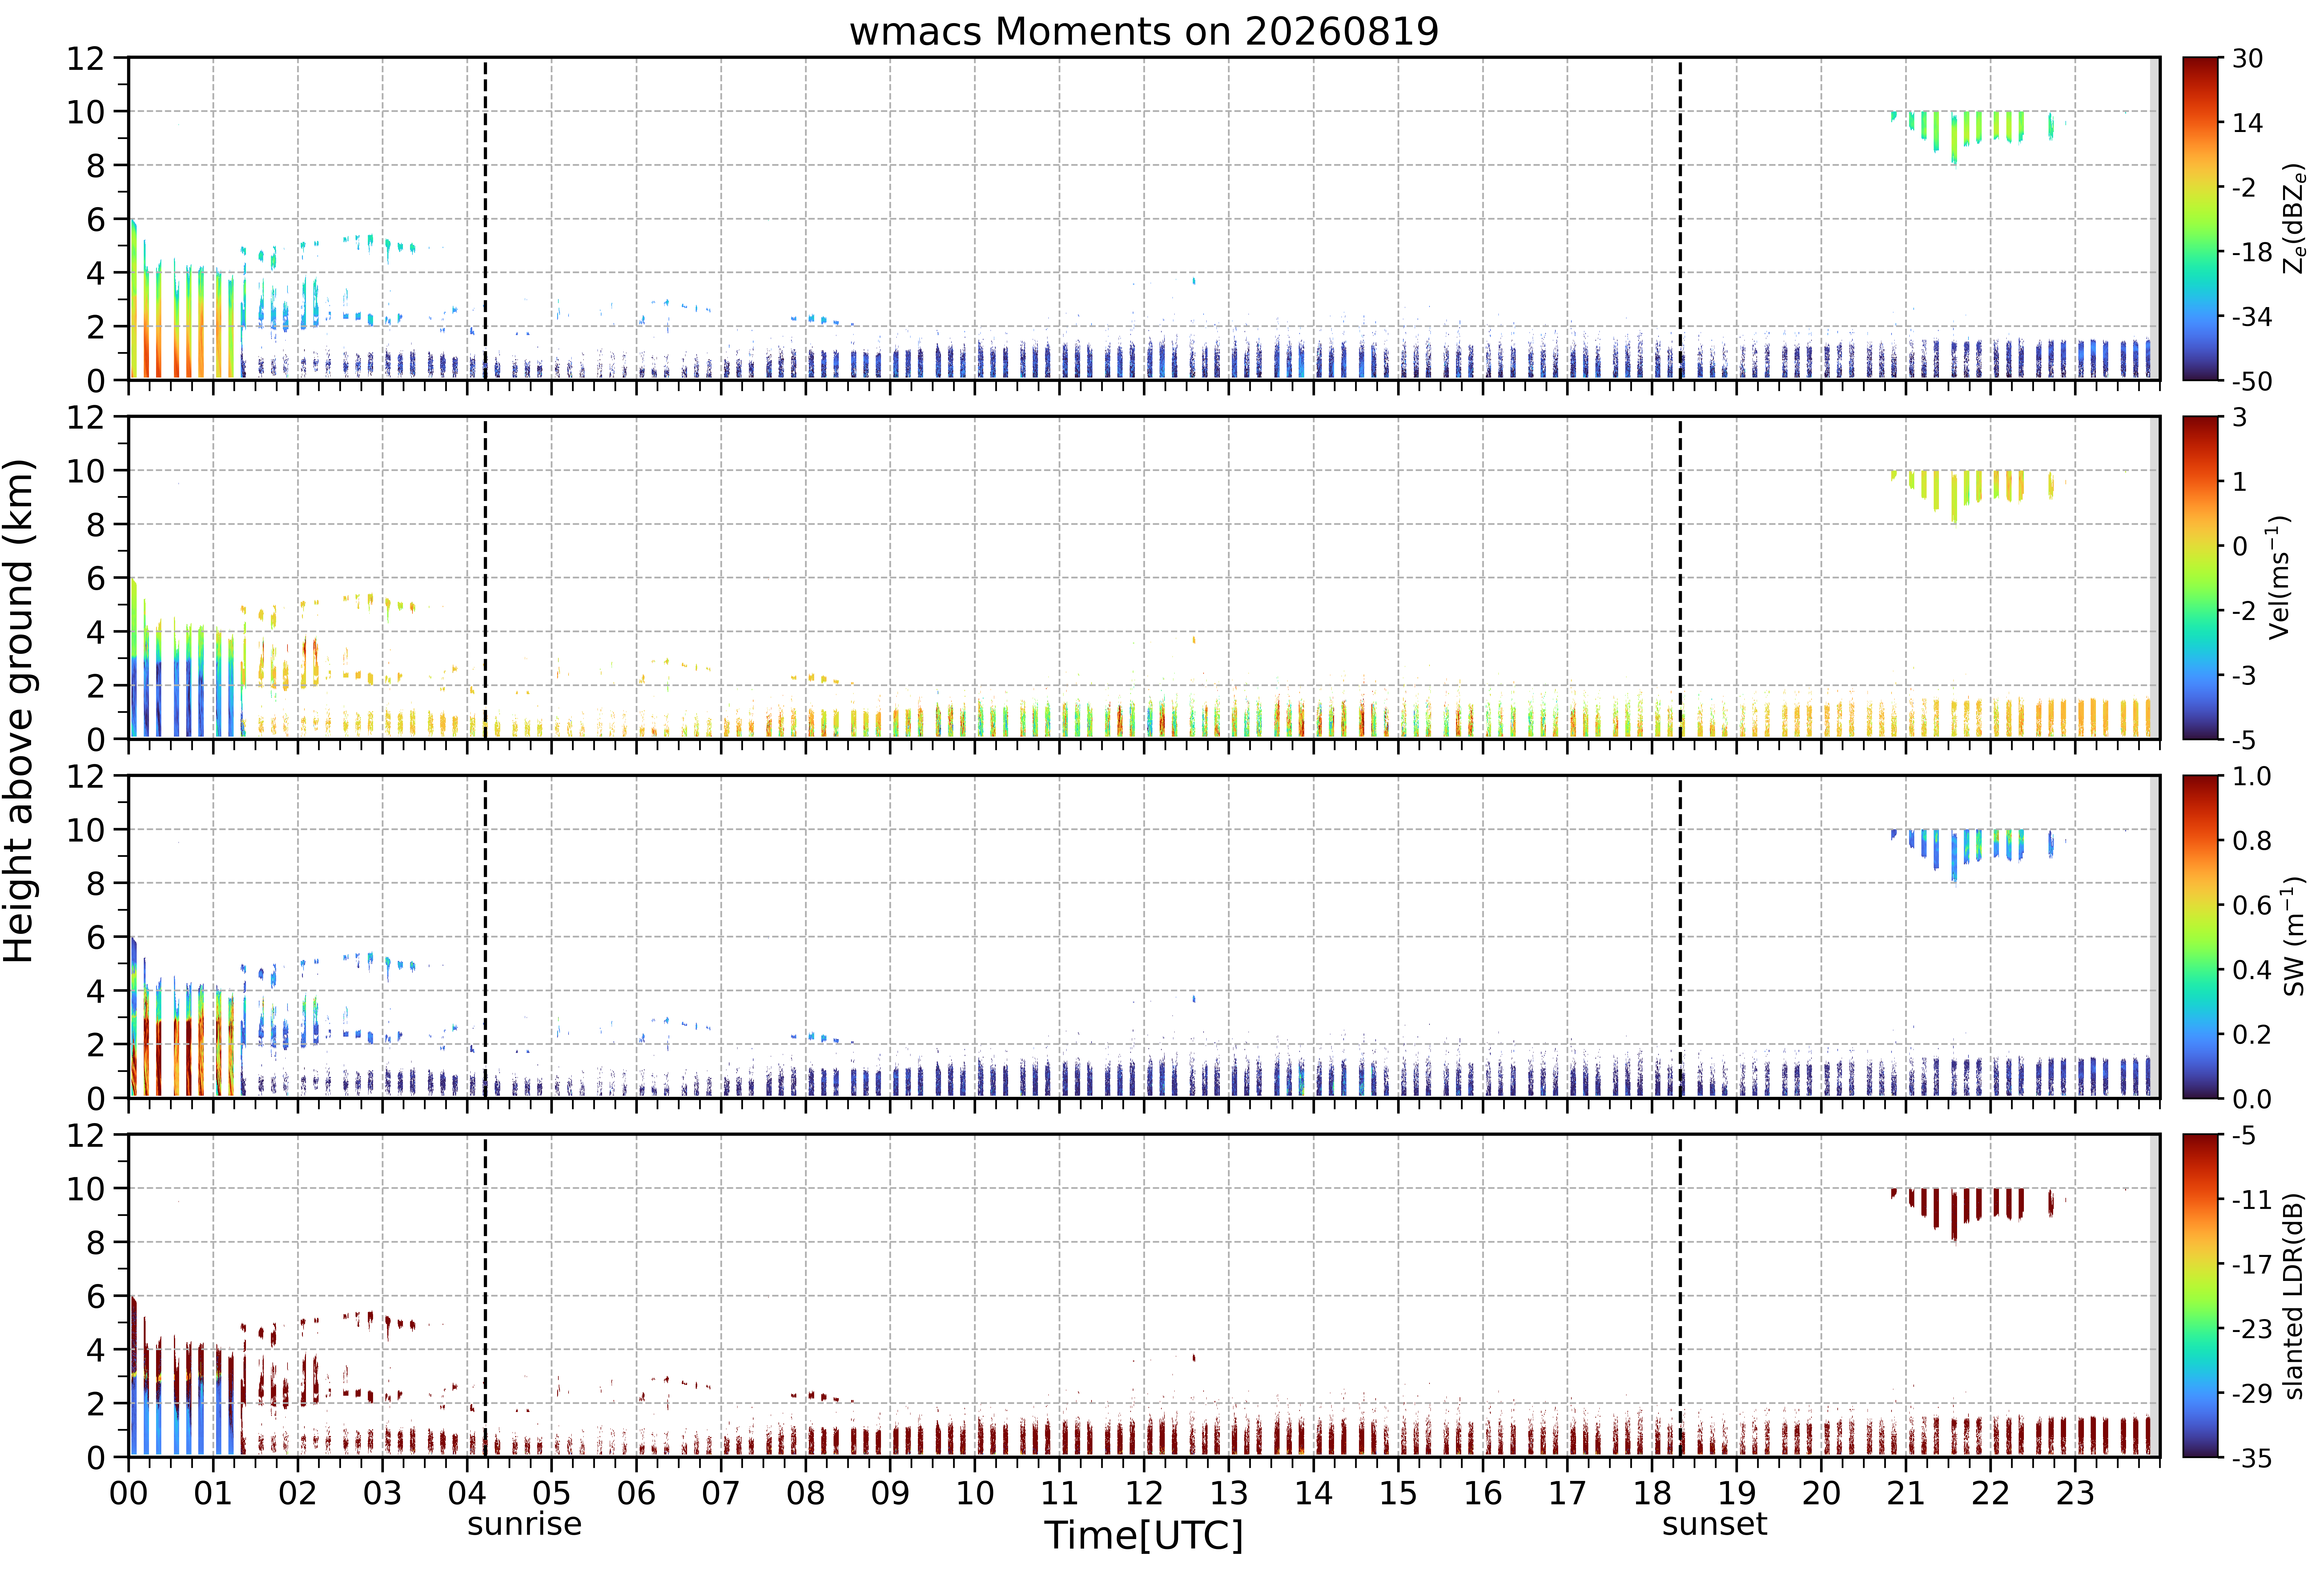
Task: Click the 23 hour tick label on the time axis
Action: pos(2075,1493)
